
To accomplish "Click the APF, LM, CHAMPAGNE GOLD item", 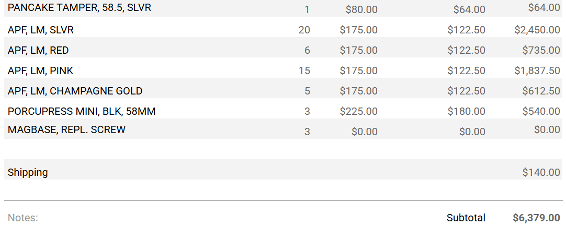I will (75, 91).
